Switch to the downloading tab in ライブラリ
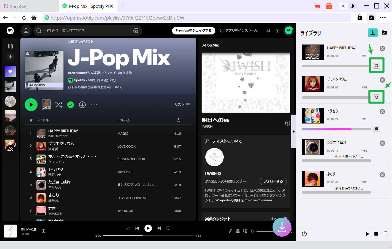The width and height of the screenshot is (392, 249). tap(373, 33)
